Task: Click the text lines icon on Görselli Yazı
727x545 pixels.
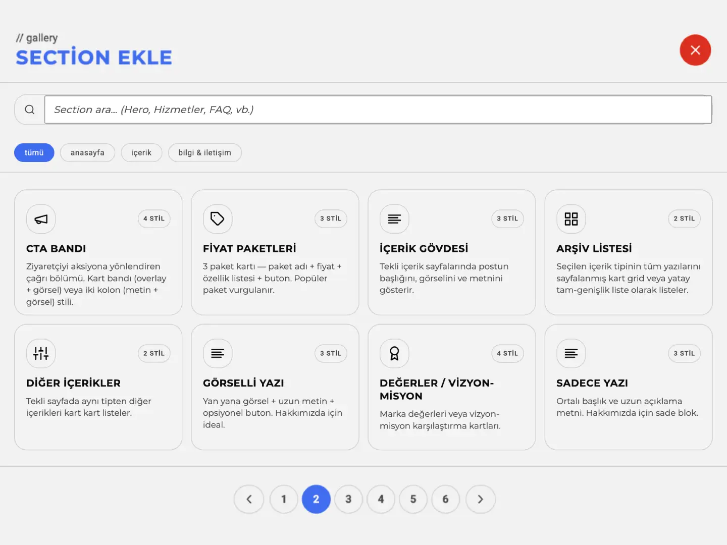Action: click(218, 353)
